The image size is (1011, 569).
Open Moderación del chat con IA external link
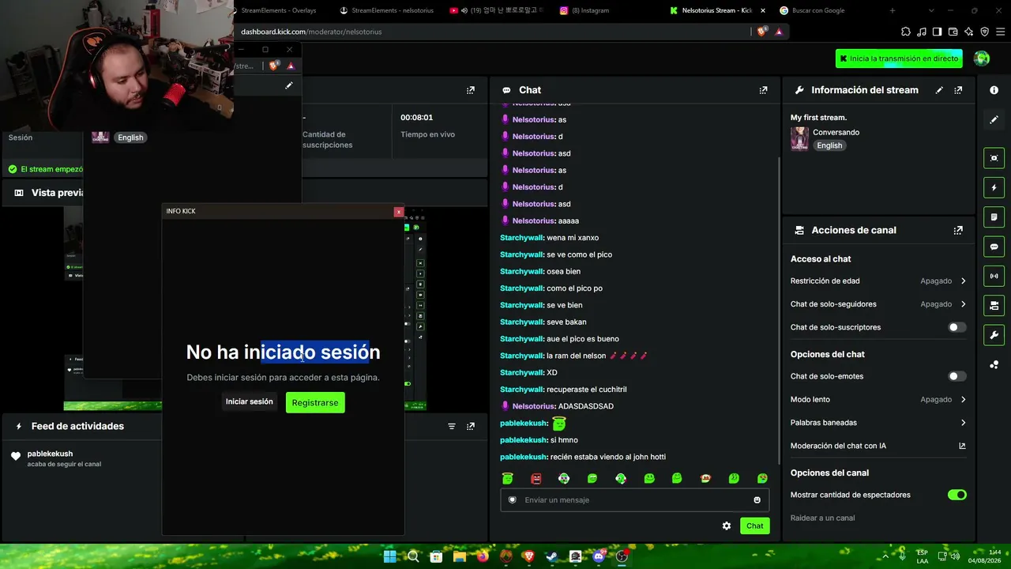click(962, 446)
